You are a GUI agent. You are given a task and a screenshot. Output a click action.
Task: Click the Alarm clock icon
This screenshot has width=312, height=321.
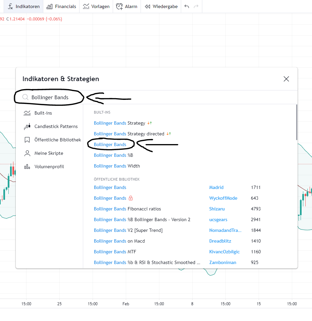coord(119,6)
